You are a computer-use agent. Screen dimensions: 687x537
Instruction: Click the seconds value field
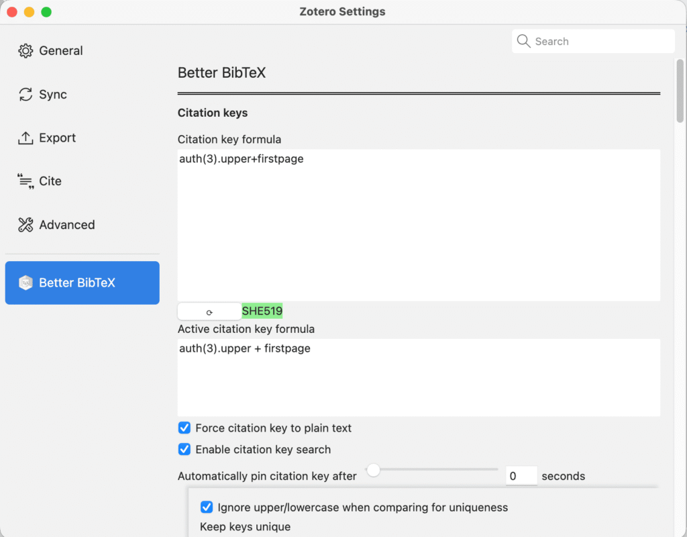pos(521,476)
